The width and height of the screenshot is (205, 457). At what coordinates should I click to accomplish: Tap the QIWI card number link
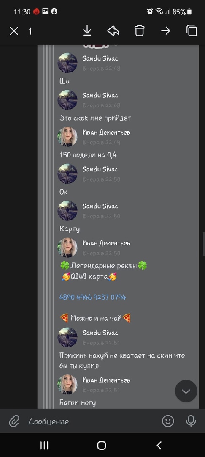(93, 297)
